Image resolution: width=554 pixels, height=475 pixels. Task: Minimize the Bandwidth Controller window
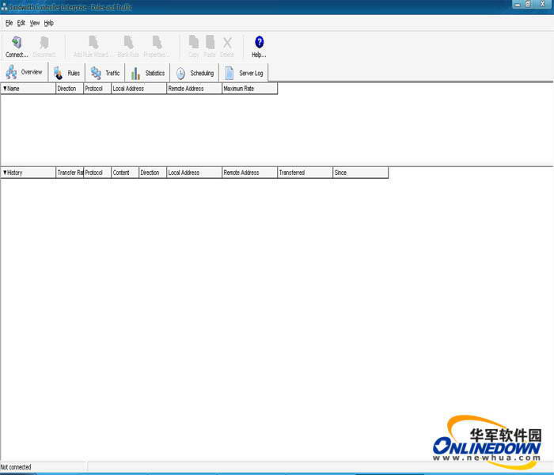pyautogui.click(x=518, y=4)
